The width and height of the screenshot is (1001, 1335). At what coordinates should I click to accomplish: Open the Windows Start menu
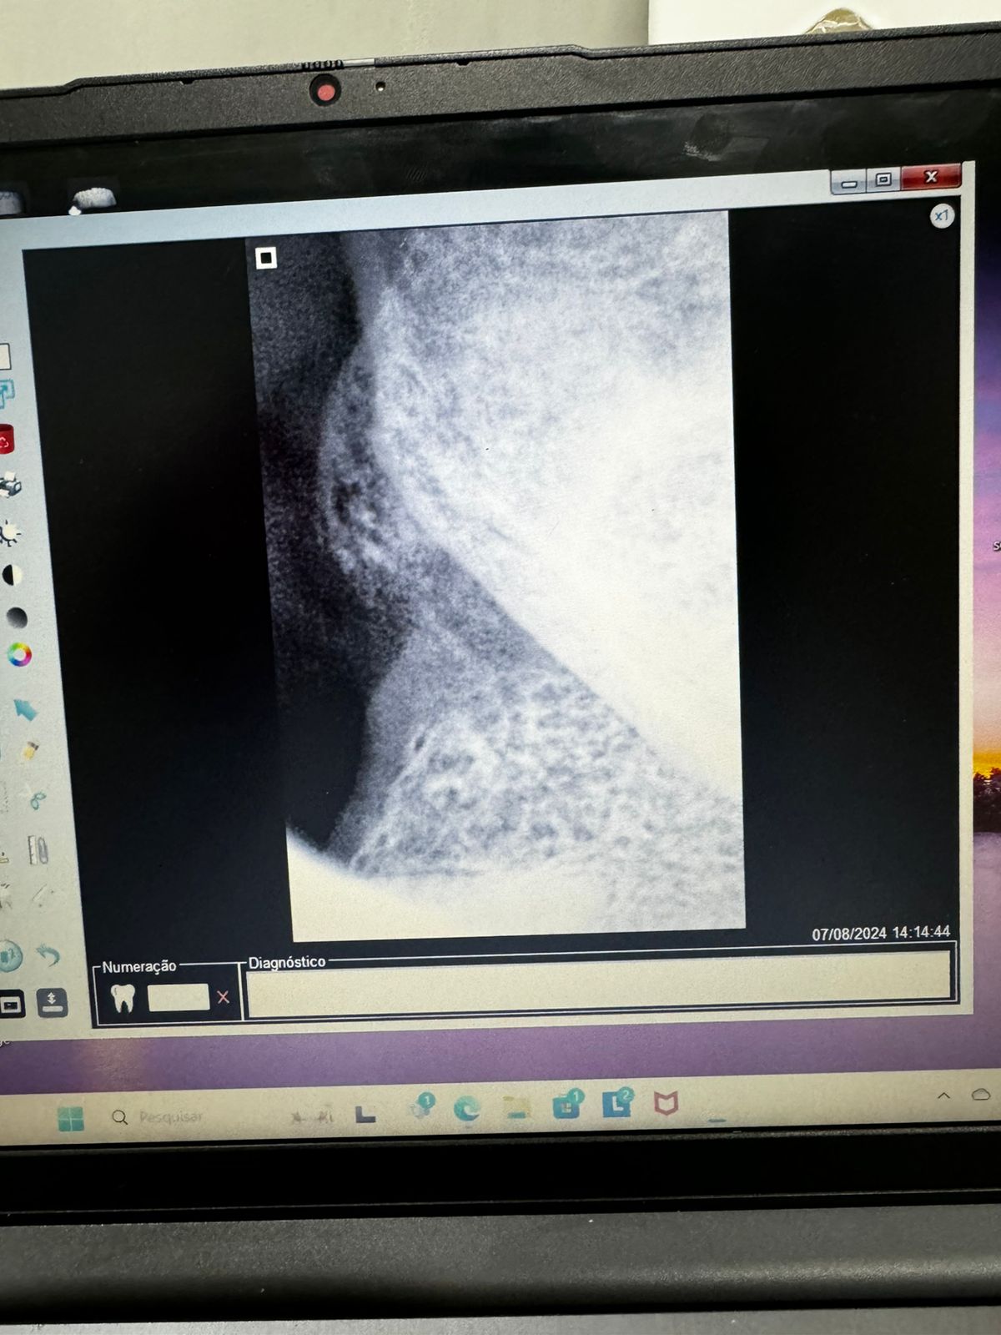(71, 1119)
